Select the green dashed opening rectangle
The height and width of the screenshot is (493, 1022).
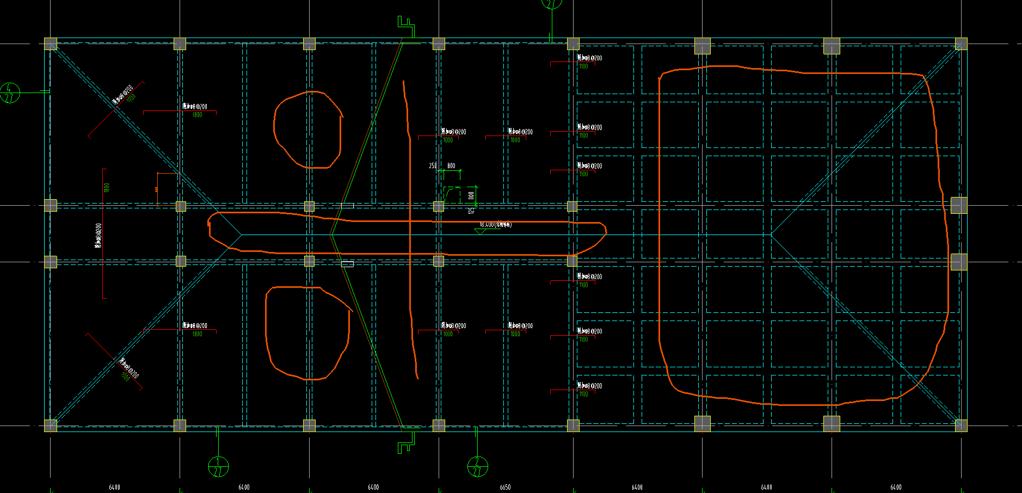click(x=452, y=195)
